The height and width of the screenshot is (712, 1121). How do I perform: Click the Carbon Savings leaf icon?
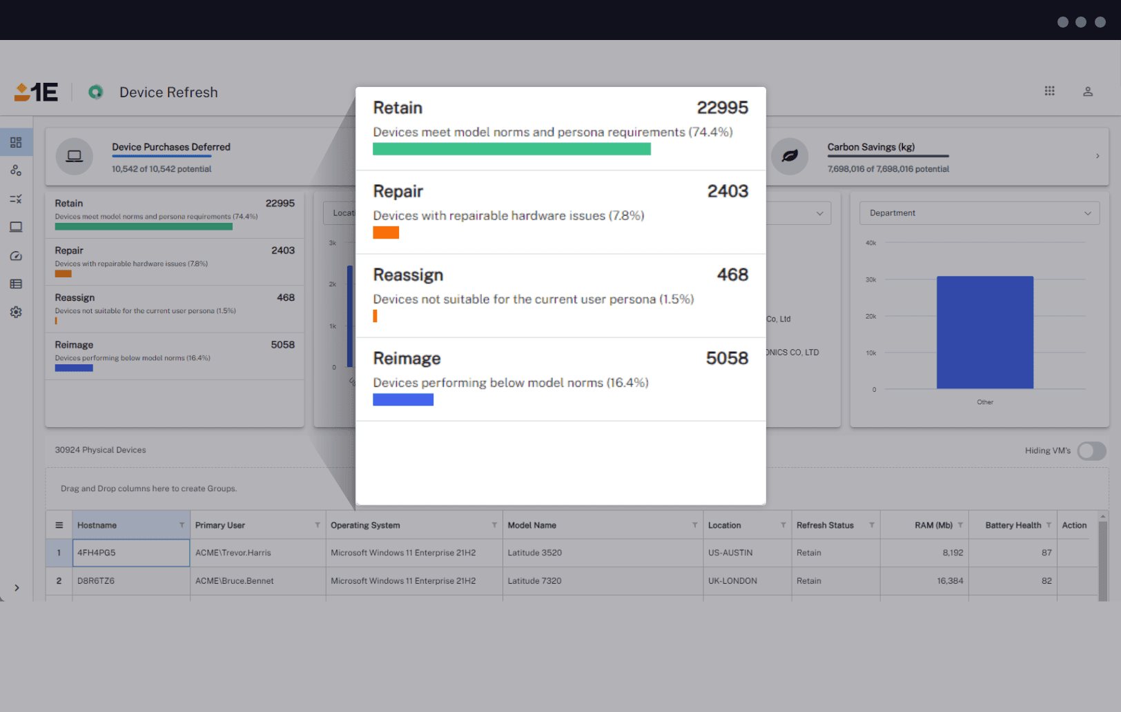[x=790, y=156]
